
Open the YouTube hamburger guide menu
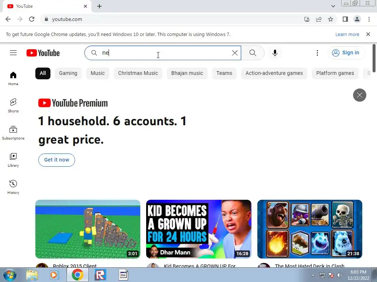coord(13,53)
